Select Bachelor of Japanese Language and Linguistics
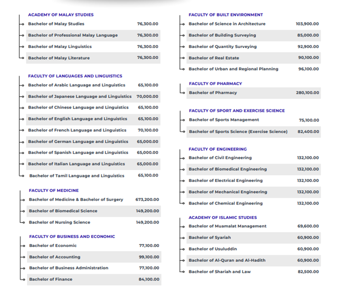Screen dimensions: 346x293 [x=79, y=96]
